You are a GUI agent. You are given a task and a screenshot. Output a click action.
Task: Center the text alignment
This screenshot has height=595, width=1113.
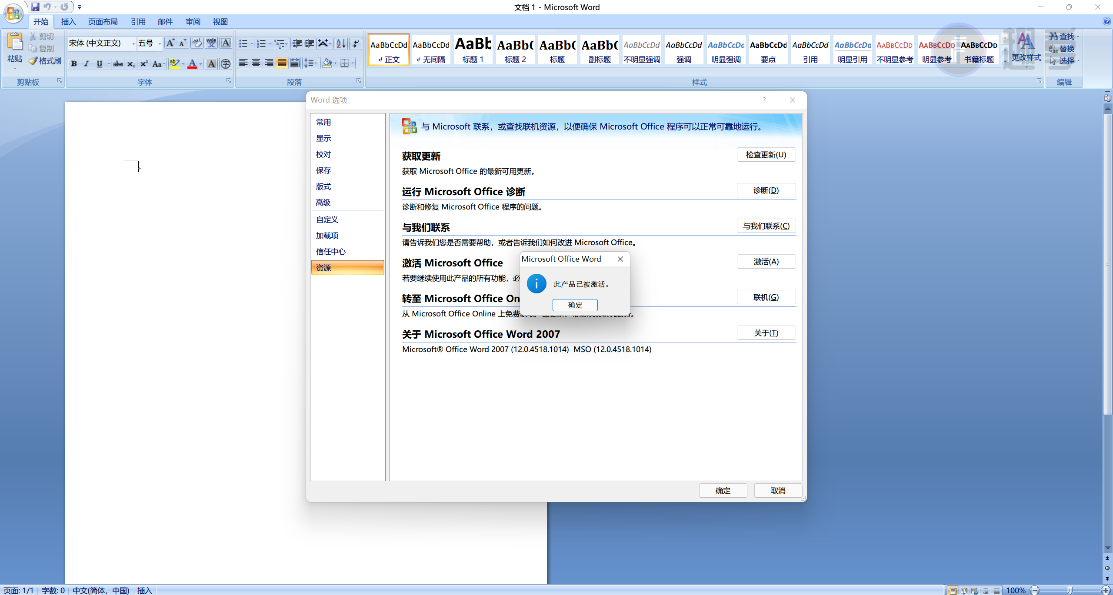(256, 63)
